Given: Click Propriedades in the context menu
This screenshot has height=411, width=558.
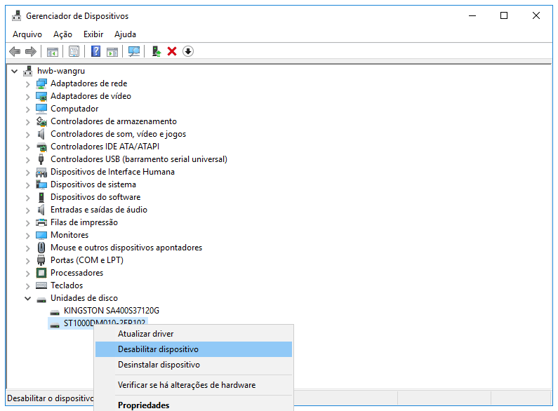Looking at the screenshot, I should pos(143,405).
